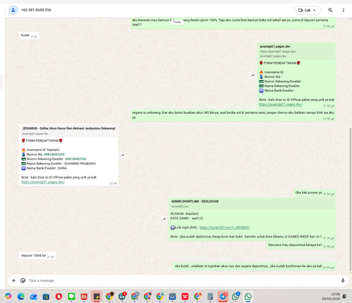Screen dimensions: 352x303
Task: Open Copilot from the taskbar
Action: [x=8, y=297]
